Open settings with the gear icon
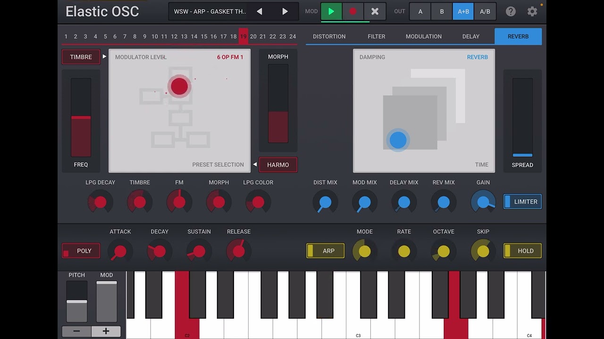This screenshot has width=604, height=339. 532,11
